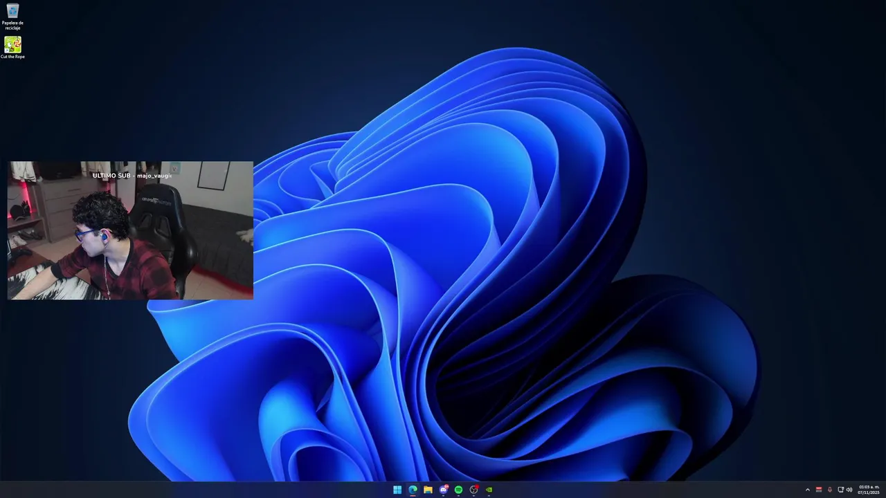Click the webcam overlay video feed
886x498 pixels.
coord(130,230)
